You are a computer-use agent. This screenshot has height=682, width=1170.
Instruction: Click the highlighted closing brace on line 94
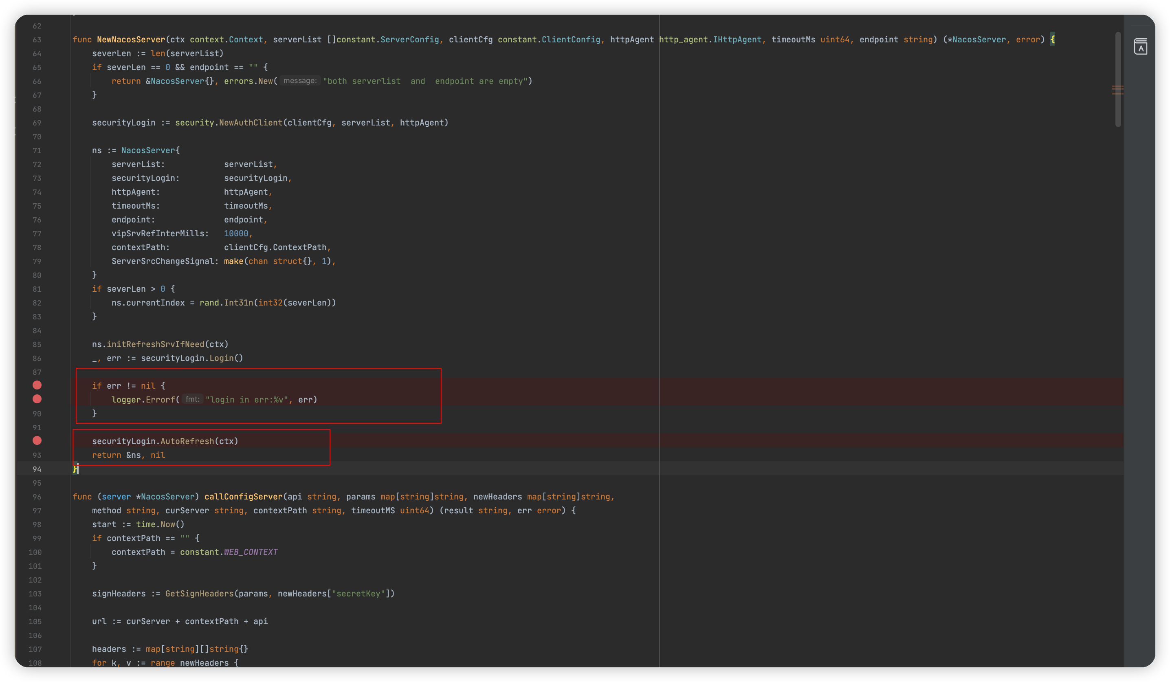[x=75, y=469]
